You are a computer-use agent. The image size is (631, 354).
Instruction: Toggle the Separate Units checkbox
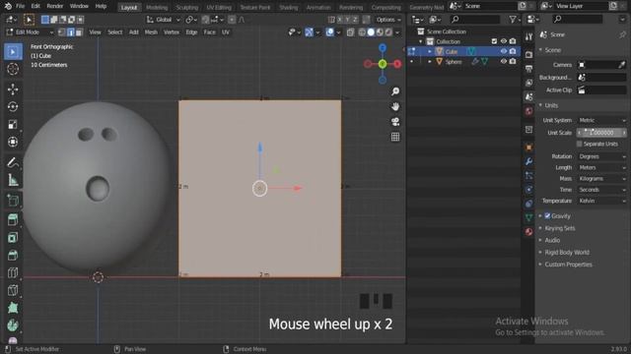coord(579,144)
